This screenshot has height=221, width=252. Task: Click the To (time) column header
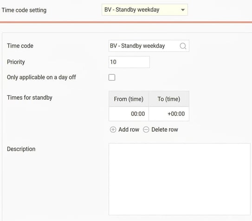coord(169,99)
